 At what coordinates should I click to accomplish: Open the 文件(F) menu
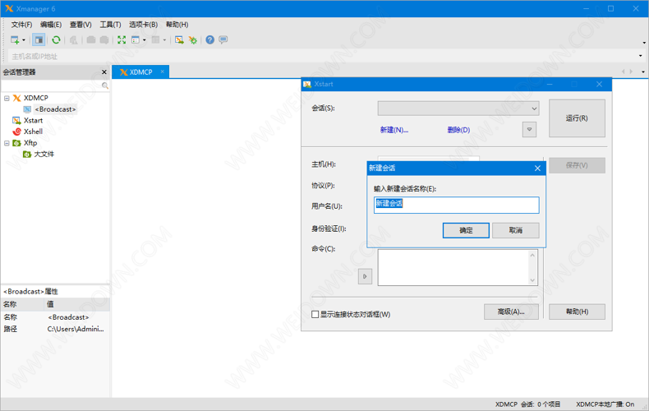tap(21, 25)
